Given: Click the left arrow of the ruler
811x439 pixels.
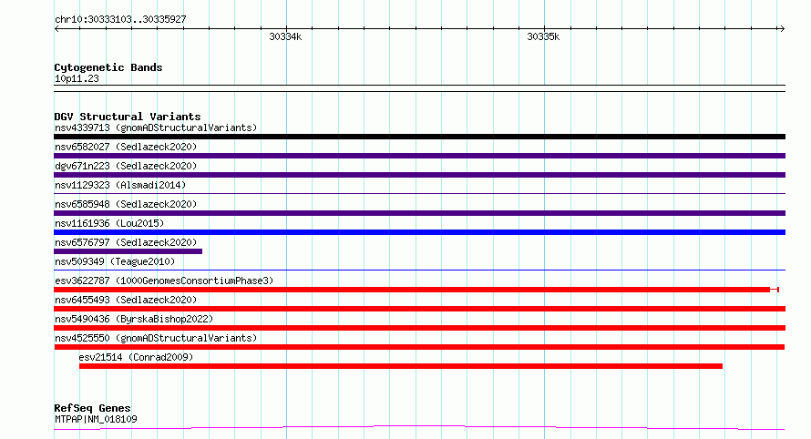Looking at the screenshot, I should [56, 28].
